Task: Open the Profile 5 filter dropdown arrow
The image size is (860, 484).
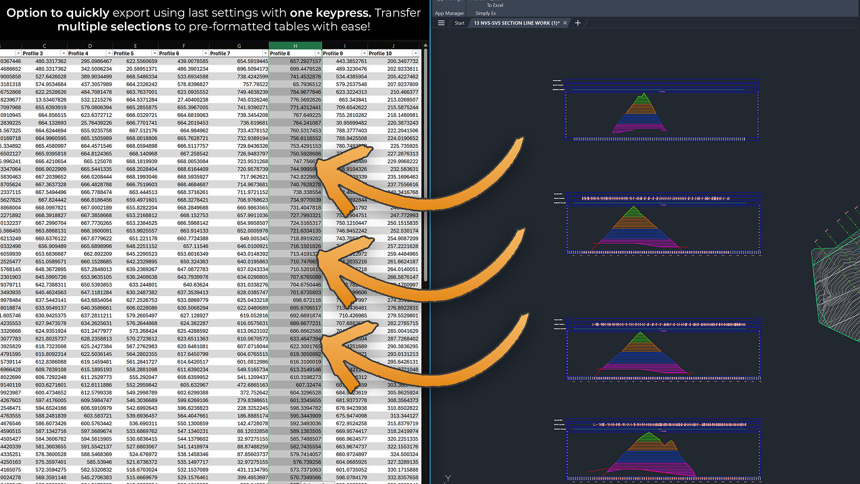Action: pyautogui.click(x=155, y=53)
